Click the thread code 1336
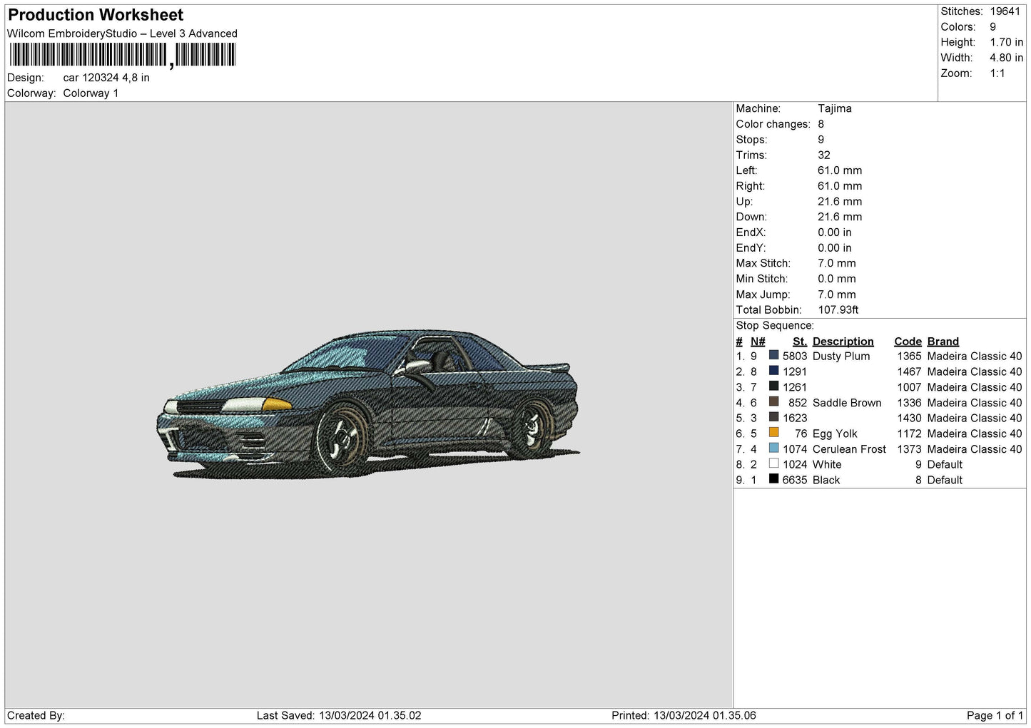The image size is (1031, 728). [910, 403]
